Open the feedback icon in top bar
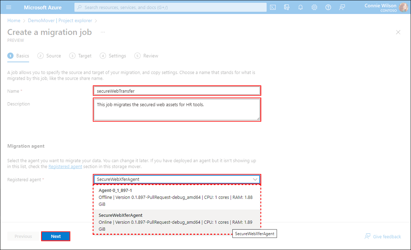This screenshot has height=250, width=411. (x=342, y=7)
